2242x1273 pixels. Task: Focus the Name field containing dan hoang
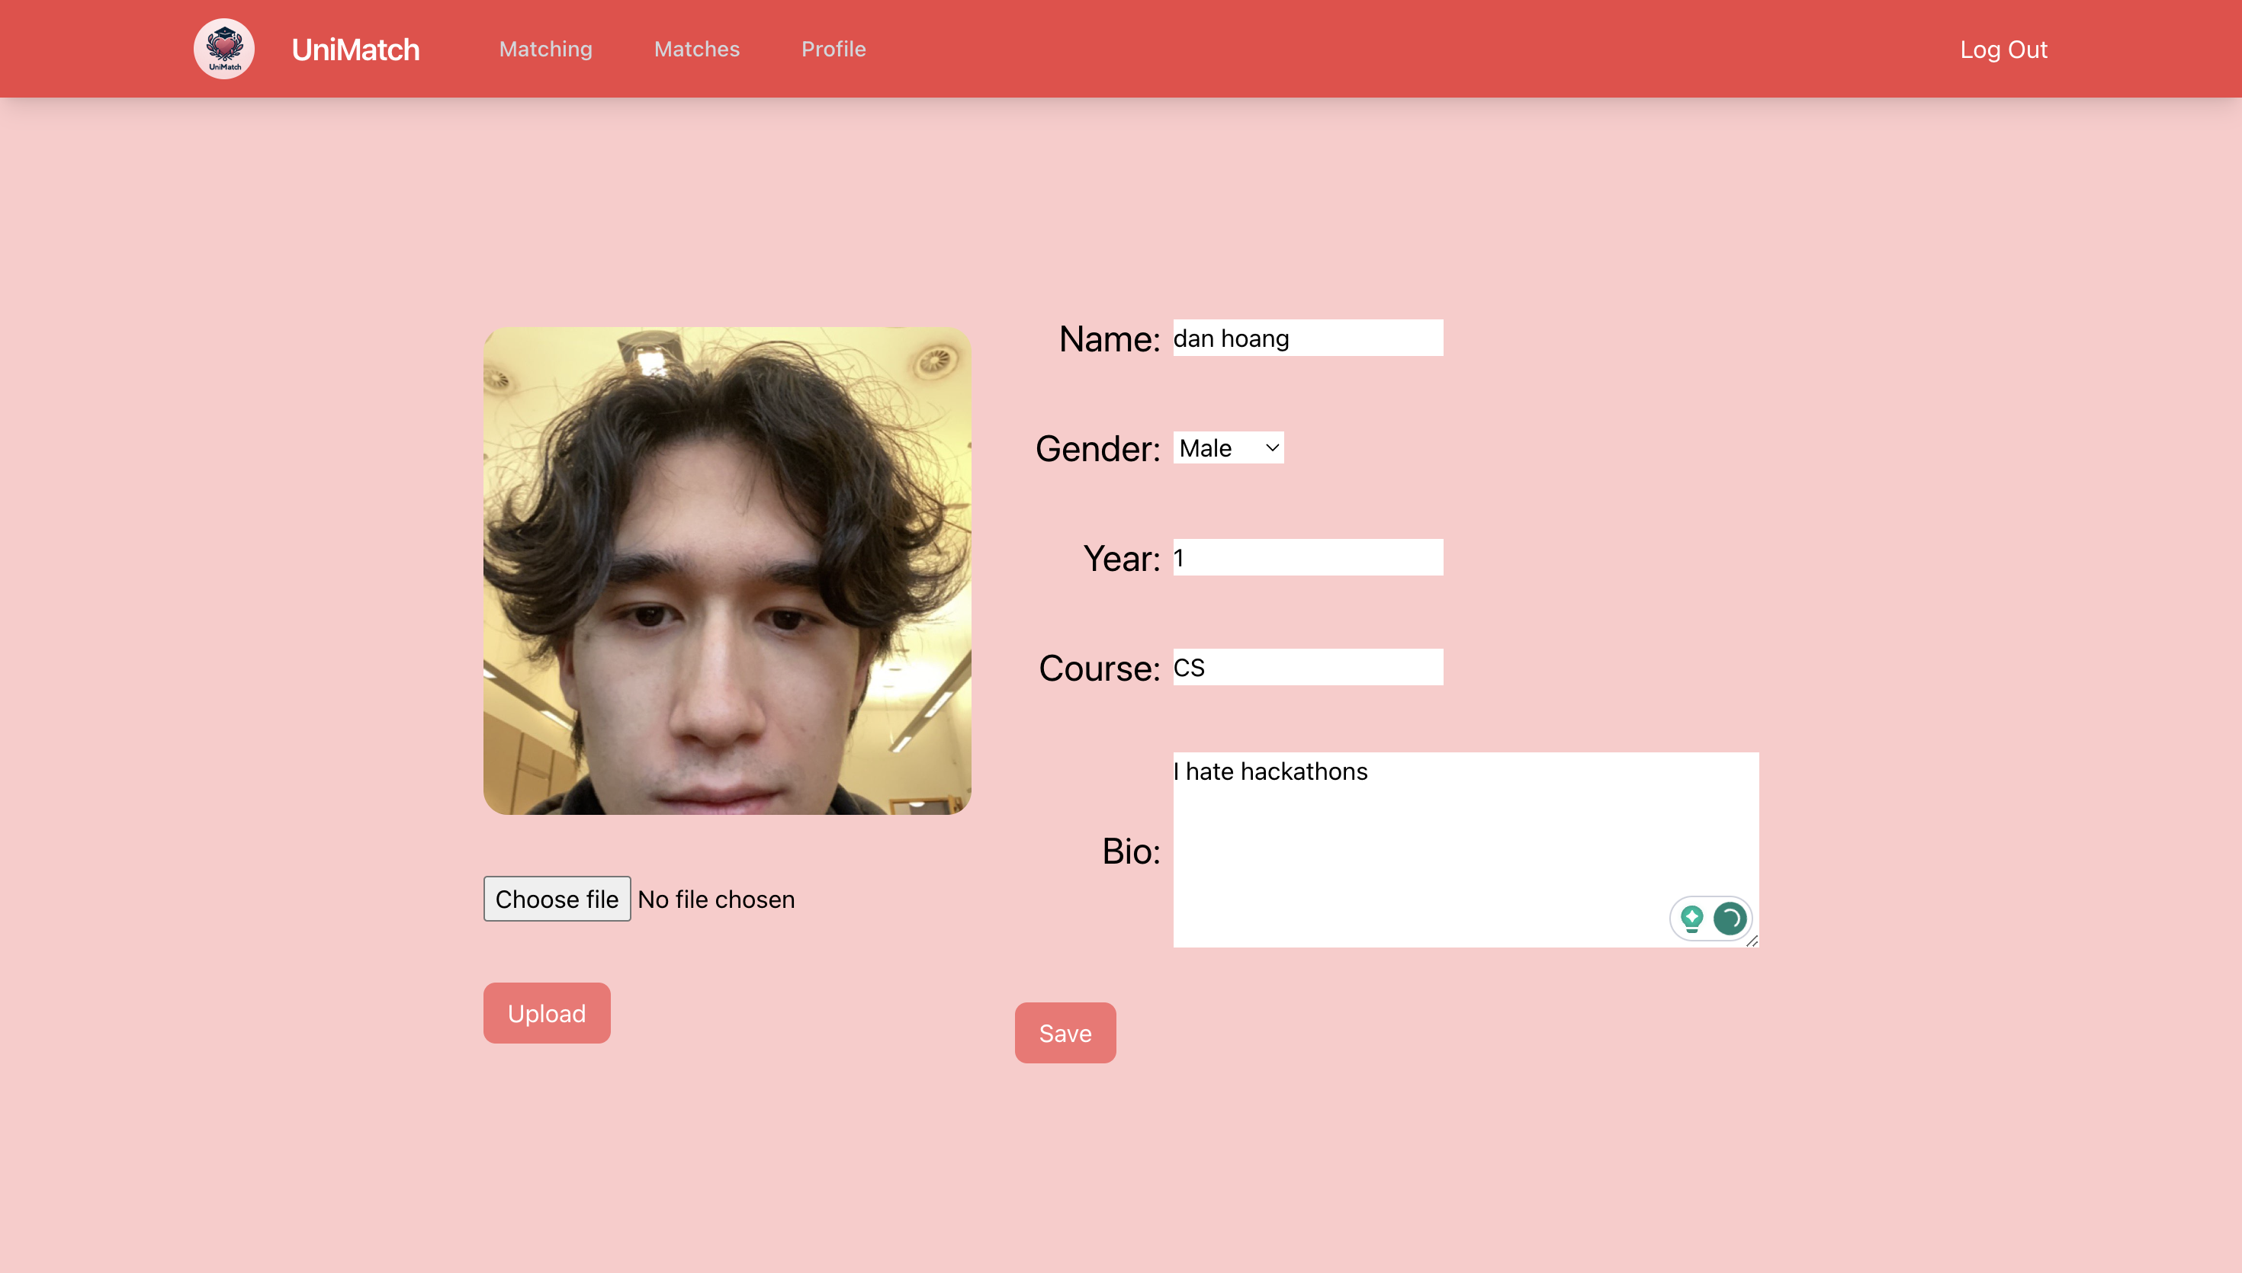tap(1307, 338)
